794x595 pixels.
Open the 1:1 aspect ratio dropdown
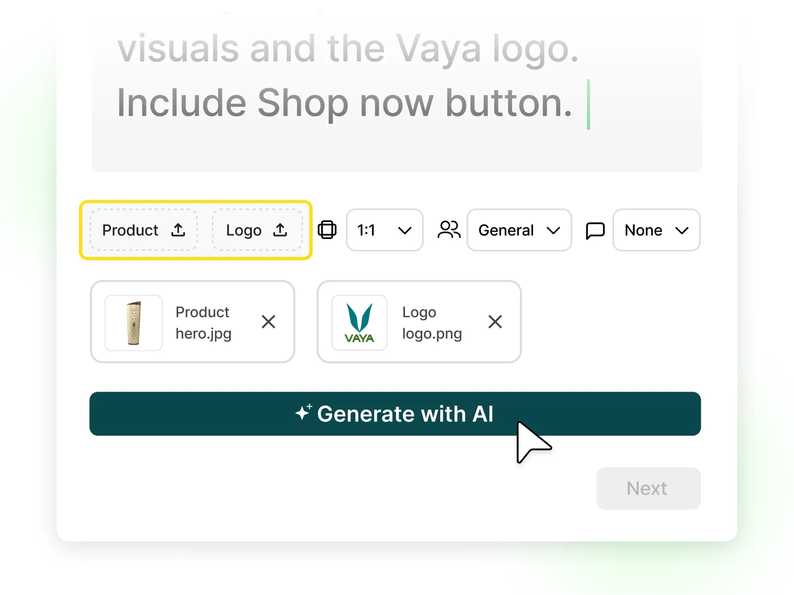(x=385, y=230)
